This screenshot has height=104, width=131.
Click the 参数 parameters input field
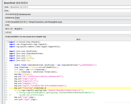pyautogui.click(x=70, y=25)
